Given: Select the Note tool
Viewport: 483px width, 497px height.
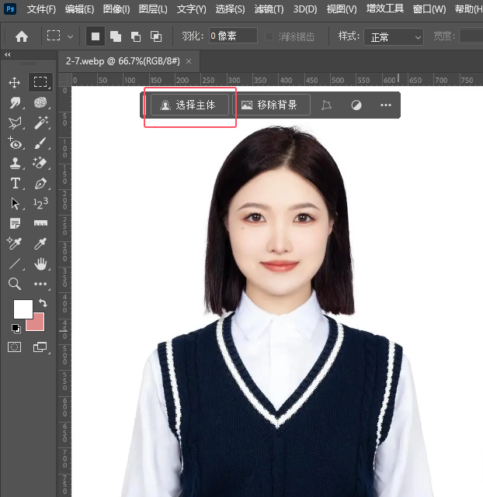Looking at the screenshot, I should [15, 223].
